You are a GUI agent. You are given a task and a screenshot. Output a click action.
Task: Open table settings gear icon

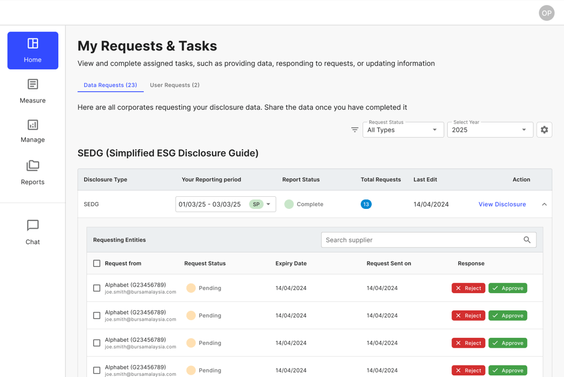click(x=544, y=130)
